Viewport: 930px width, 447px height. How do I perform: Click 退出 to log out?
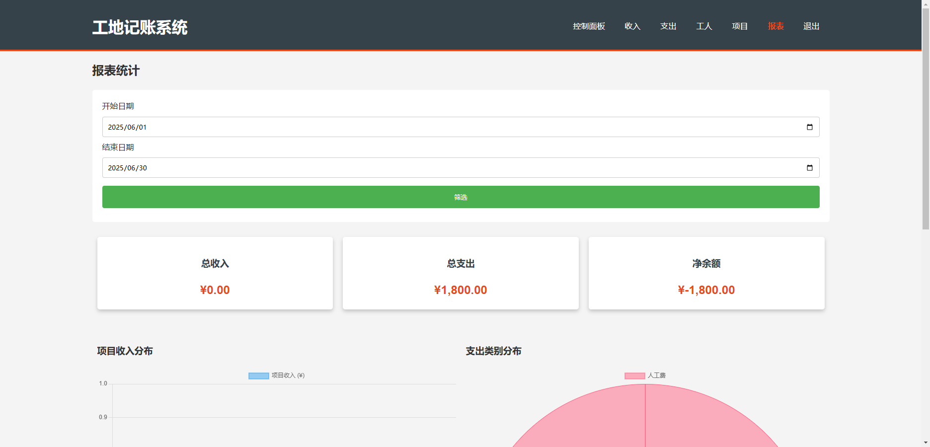[x=811, y=26]
